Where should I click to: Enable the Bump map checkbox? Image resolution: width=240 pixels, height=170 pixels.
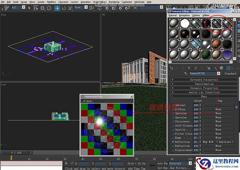[173, 138]
